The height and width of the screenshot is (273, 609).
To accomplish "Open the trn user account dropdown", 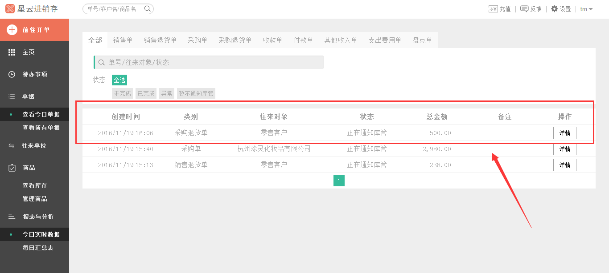I will click(586, 9).
